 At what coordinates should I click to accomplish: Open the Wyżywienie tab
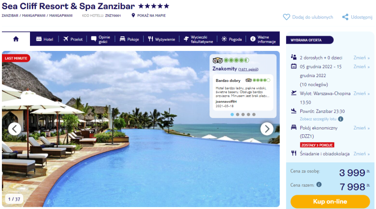[x=161, y=39]
